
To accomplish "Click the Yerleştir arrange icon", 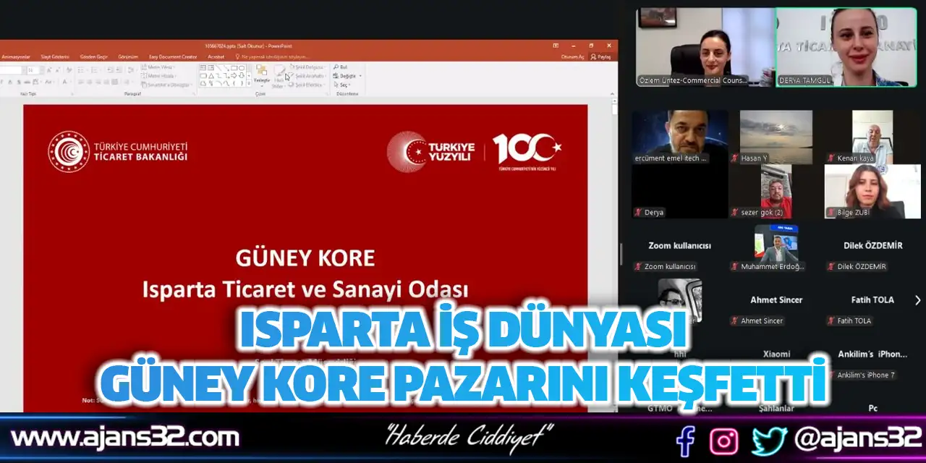I will click(261, 75).
